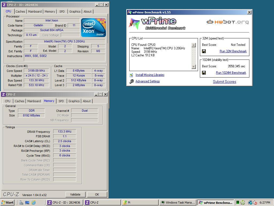Image resolution: width=274 pixels, height=206 pixels.
Task: Click the Core Speed value 3199.09 MHz
Action: (36, 71)
